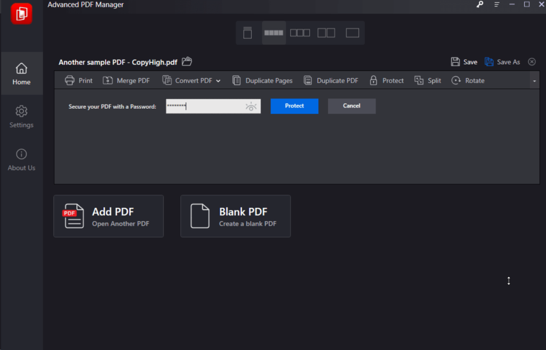Choose the Rotate tool

pyautogui.click(x=468, y=80)
